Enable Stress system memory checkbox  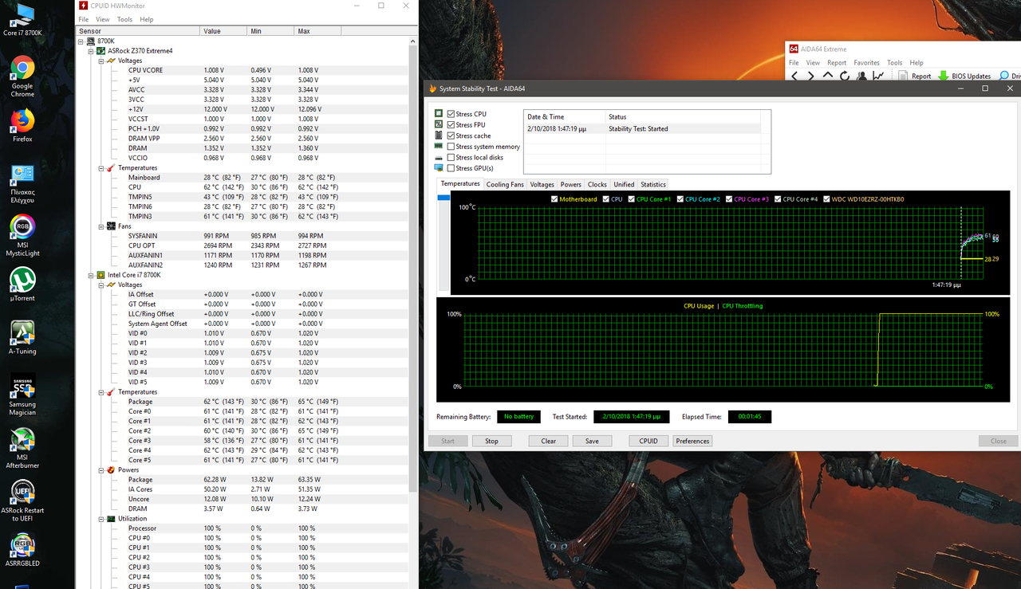tap(451, 147)
